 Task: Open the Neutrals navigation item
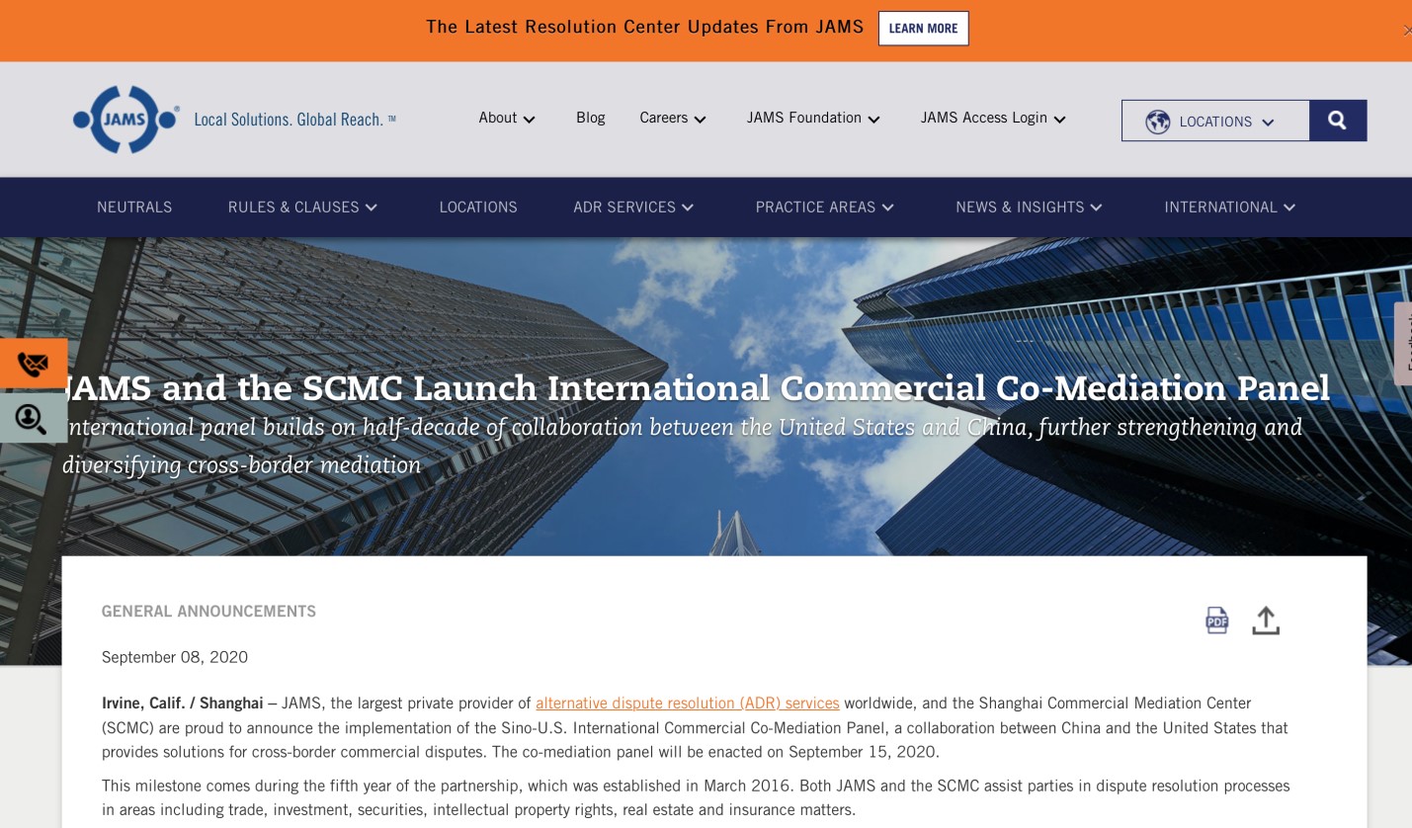click(x=134, y=207)
